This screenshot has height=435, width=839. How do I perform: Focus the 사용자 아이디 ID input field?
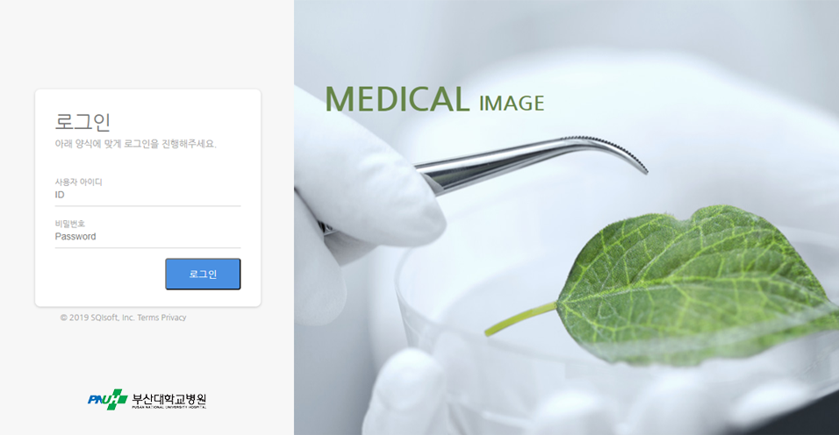pos(147,195)
